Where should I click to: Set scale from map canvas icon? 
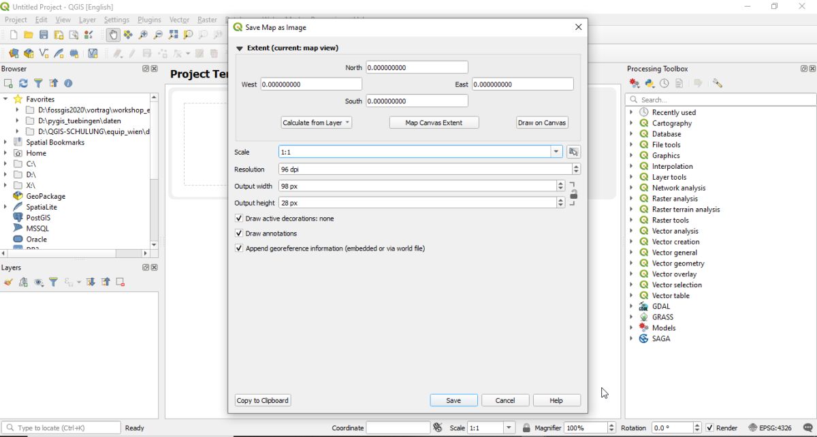(573, 152)
